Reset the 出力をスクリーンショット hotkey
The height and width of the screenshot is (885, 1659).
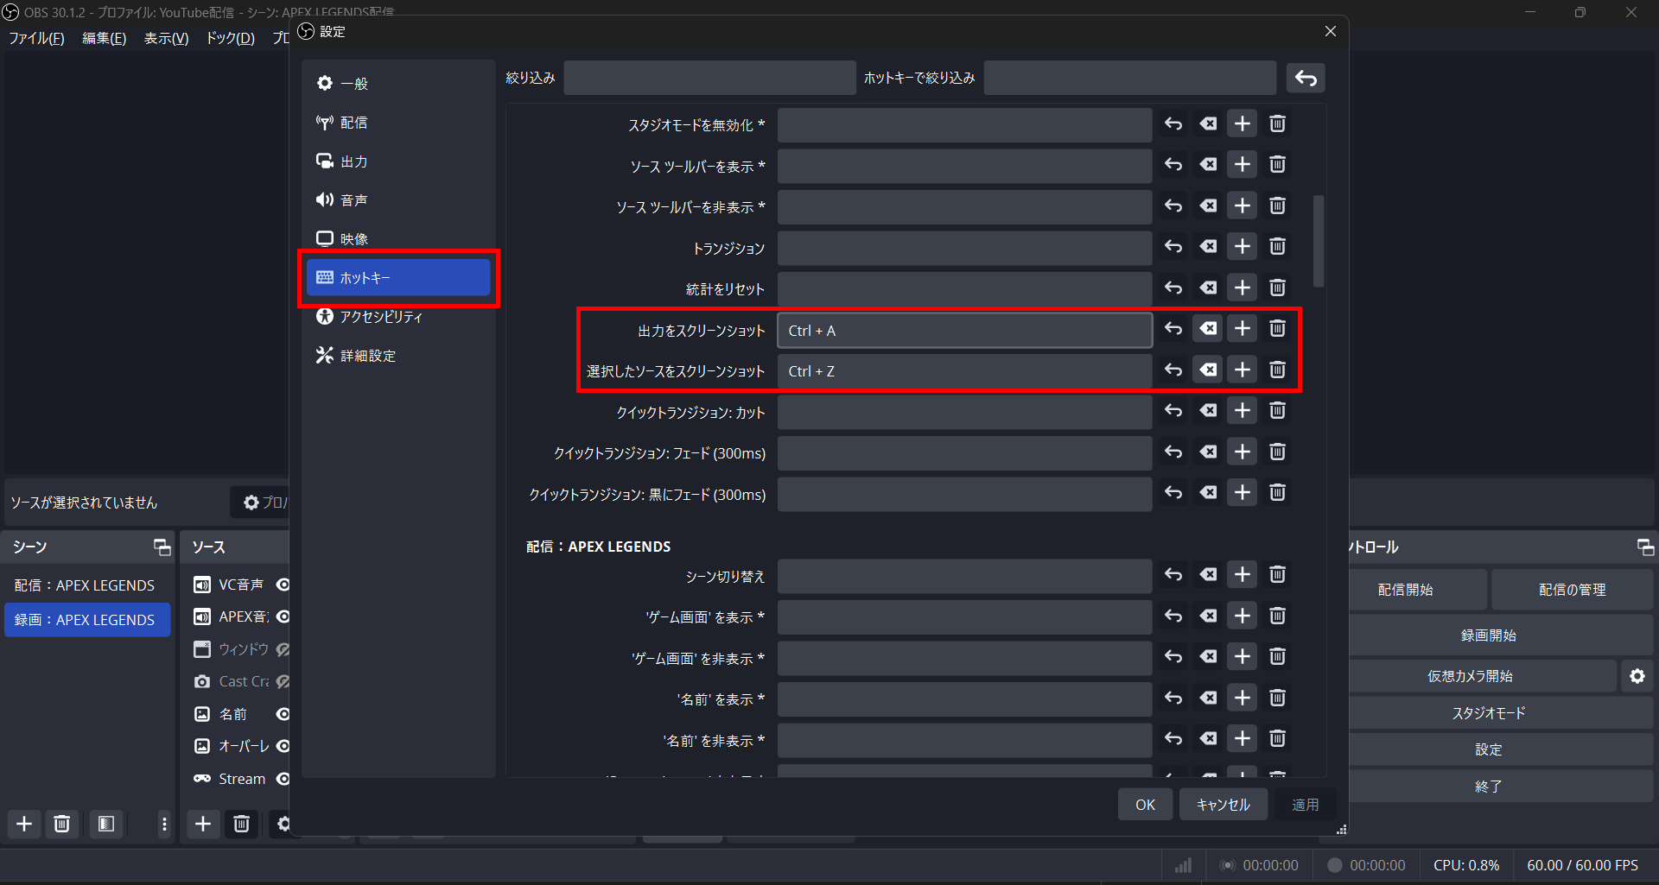[1173, 329]
